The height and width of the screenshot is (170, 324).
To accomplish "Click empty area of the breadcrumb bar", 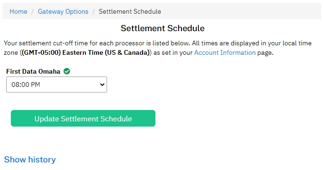I will tap(240, 11).
